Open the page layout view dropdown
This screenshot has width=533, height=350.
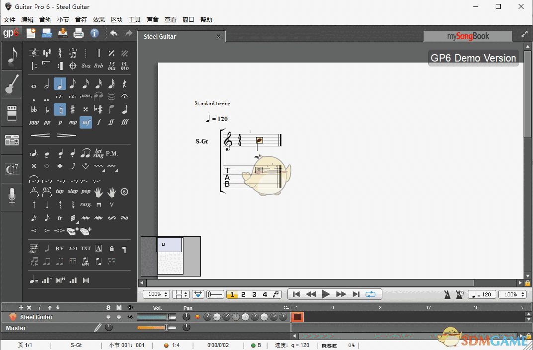click(180, 294)
